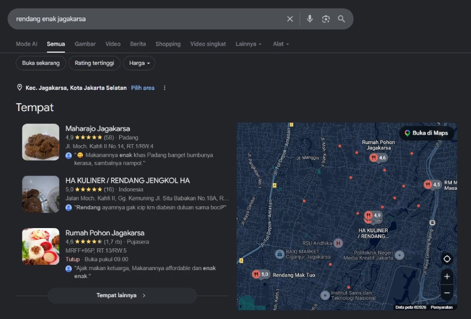471x319 pixels.
Task: Click the Pilih area link
Action: coord(143,88)
